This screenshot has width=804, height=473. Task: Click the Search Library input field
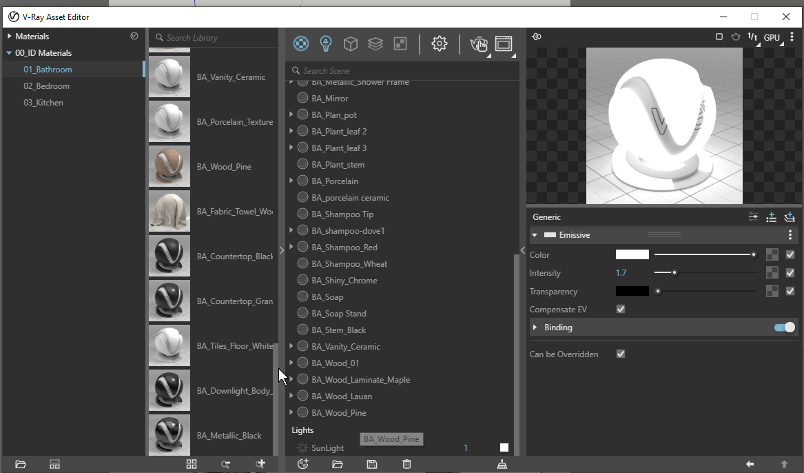(x=214, y=37)
